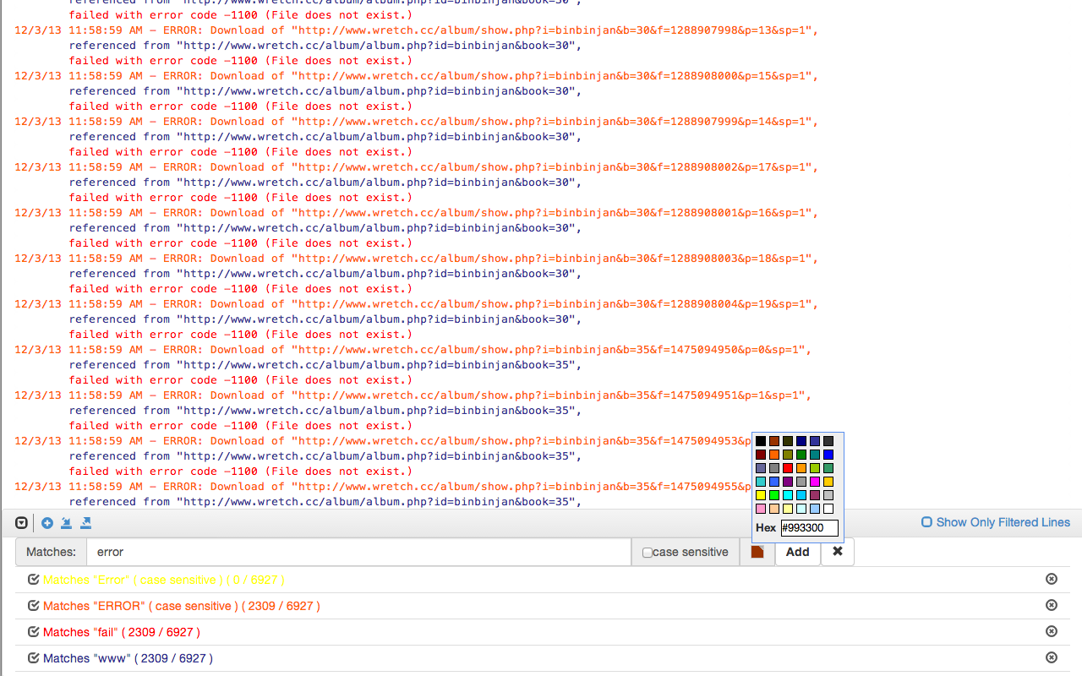Pick the peach swatch in the bottom row

coord(774,509)
